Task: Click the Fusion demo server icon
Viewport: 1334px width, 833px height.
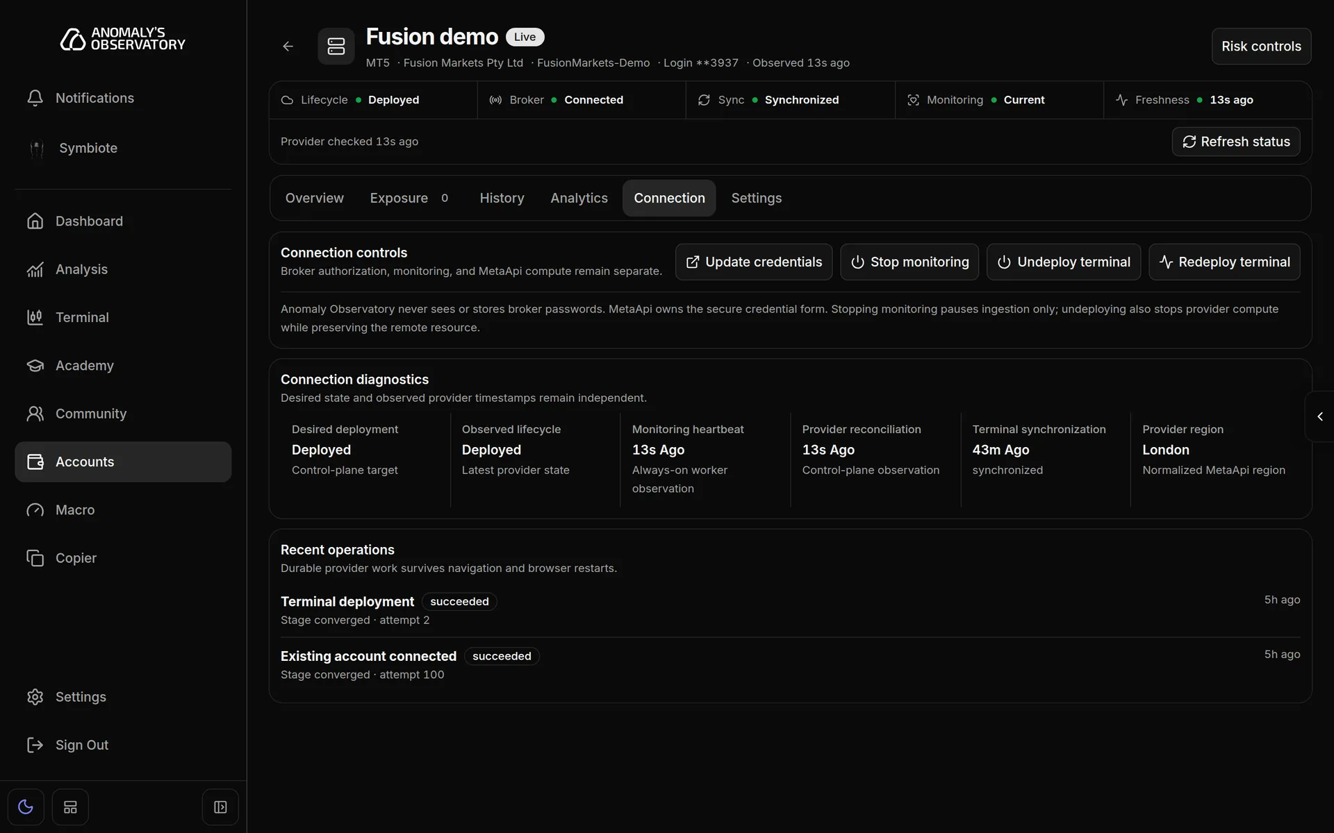Action: coord(336,47)
